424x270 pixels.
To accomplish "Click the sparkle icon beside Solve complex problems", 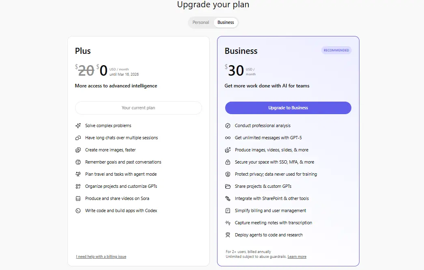I will pos(78,126).
